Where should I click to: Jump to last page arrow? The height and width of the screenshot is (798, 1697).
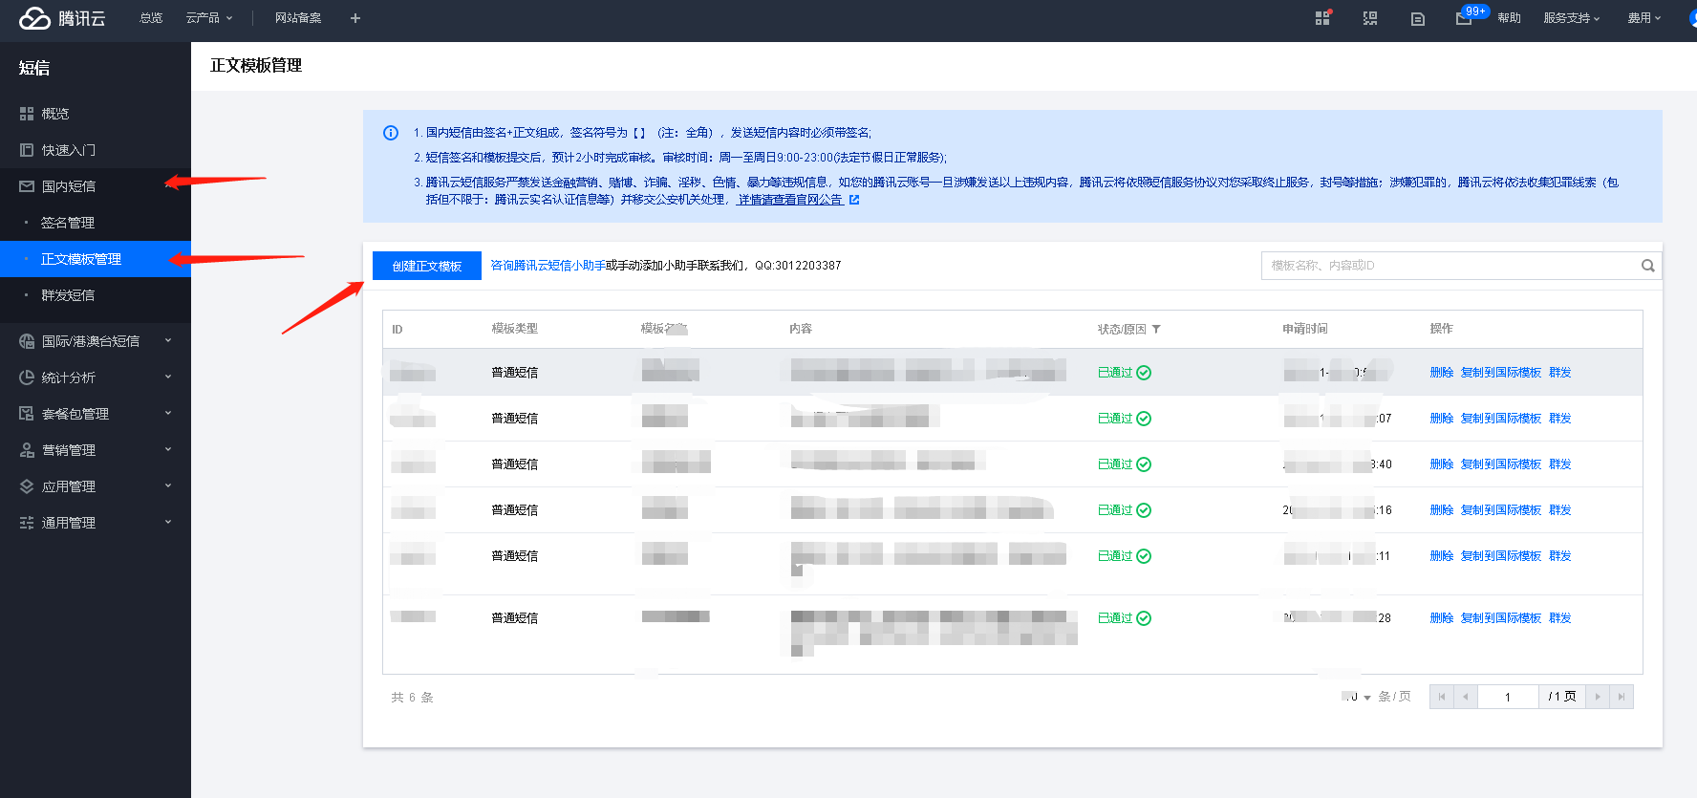(x=1621, y=697)
